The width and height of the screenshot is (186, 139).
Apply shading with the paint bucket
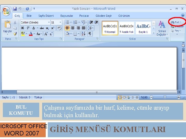(68, 34)
